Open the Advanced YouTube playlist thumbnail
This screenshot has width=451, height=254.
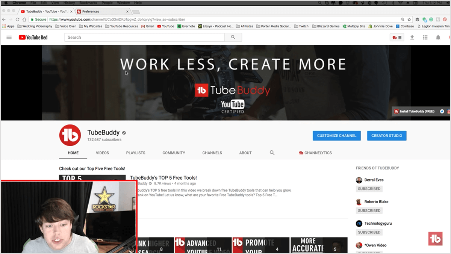pyautogui.click(x=203, y=245)
